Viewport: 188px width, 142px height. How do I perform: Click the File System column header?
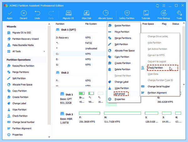[x=91, y=24]
